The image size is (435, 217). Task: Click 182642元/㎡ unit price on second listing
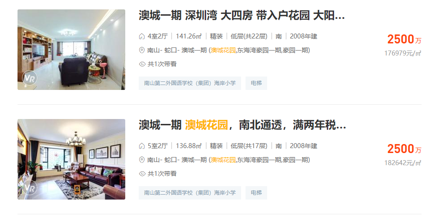point(403,163)
